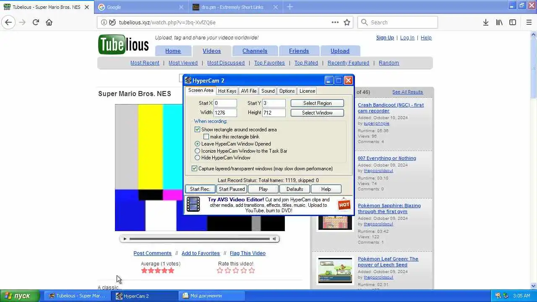Click the Width input field
Screen dimensions: 537x302
coord(225,113)
